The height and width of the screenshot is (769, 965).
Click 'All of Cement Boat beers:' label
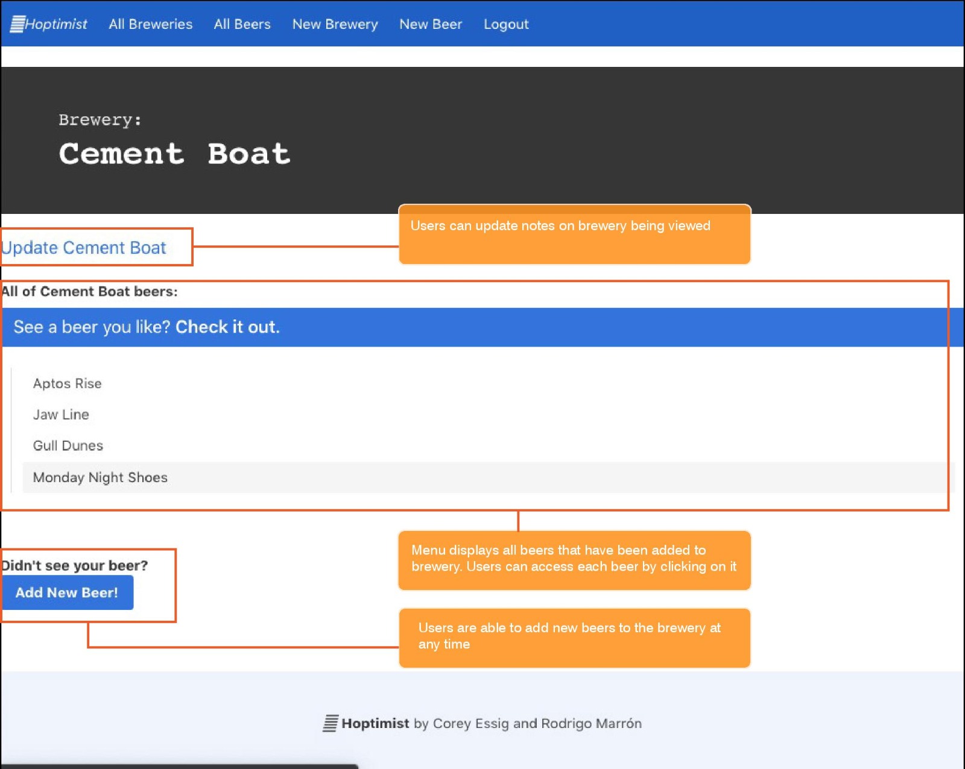tap(89, 292)
